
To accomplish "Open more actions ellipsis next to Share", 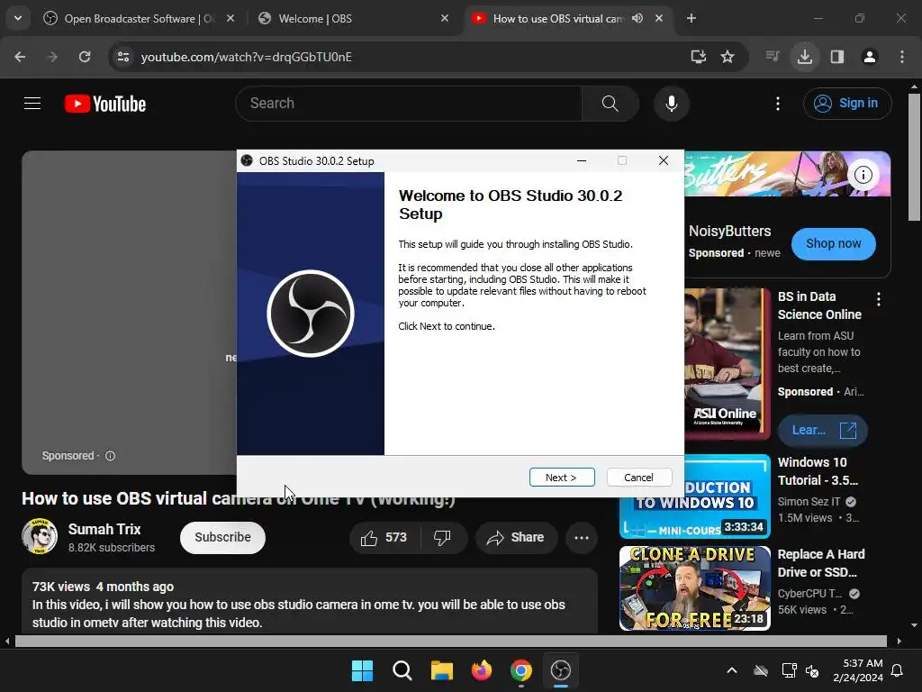I will 582,537.
